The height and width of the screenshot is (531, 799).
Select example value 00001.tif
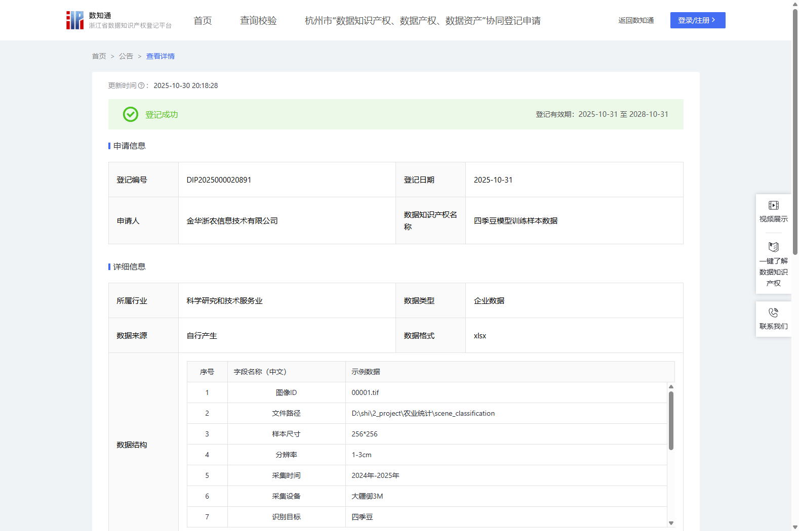pyautogui.click(x=365, y=392)
